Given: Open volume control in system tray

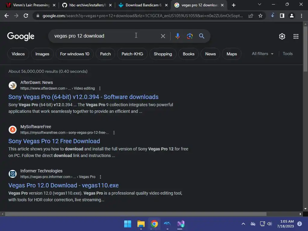Looking at the screenshot, I should pos(269,224).
